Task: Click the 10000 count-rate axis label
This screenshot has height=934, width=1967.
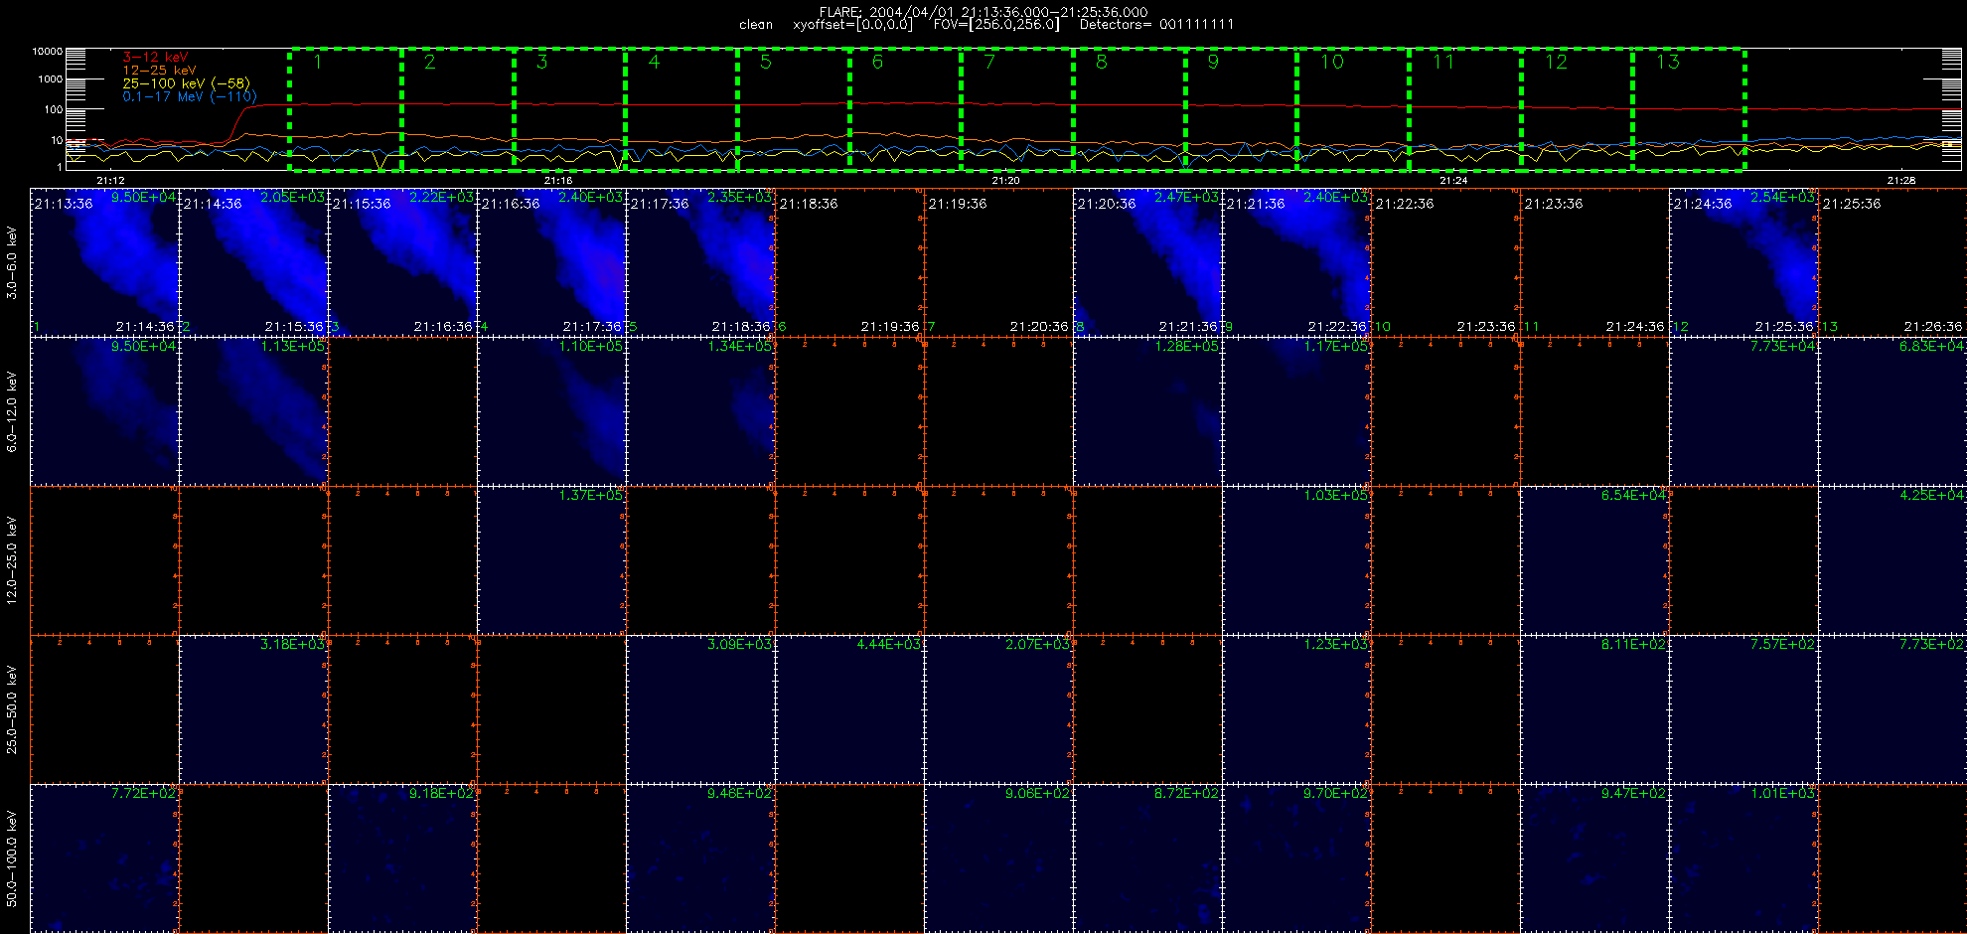Action: point(48,51)
